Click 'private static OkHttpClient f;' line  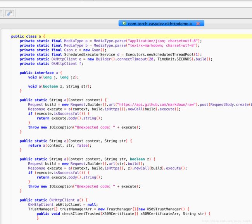tap(51, 64)
